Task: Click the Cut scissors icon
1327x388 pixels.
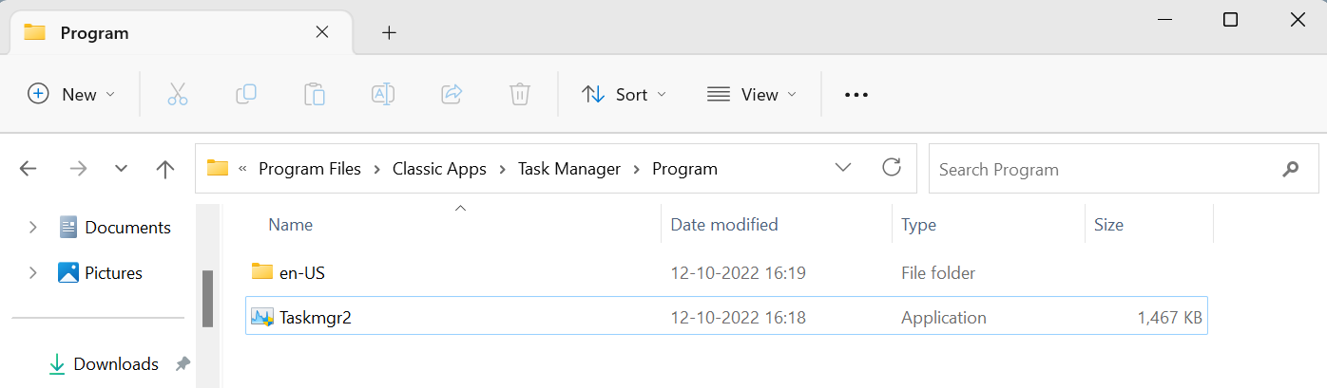Action: pyautogui.click(x=178, y=94)
